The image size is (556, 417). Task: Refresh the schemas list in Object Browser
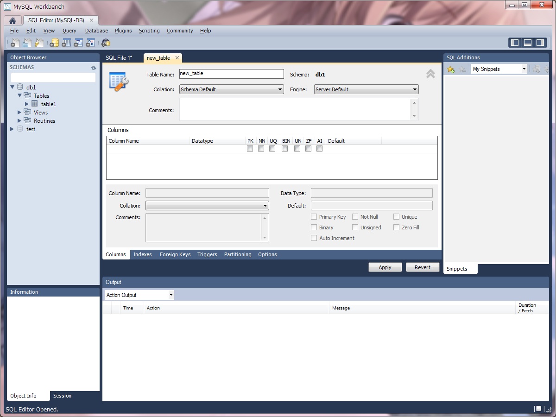coord(94,68)
